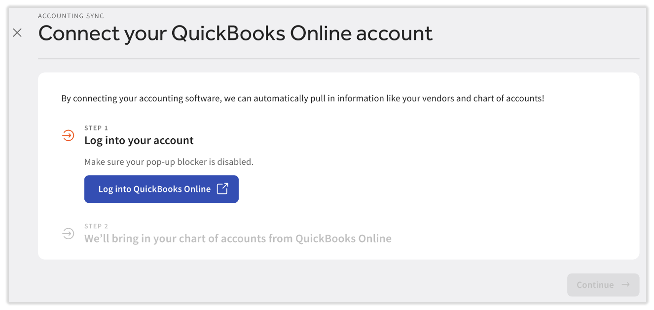The height and width of the screenshot is (310, 654).
Task: Click the pop-up blocker reminder text
Action: [x=169, y=162]
